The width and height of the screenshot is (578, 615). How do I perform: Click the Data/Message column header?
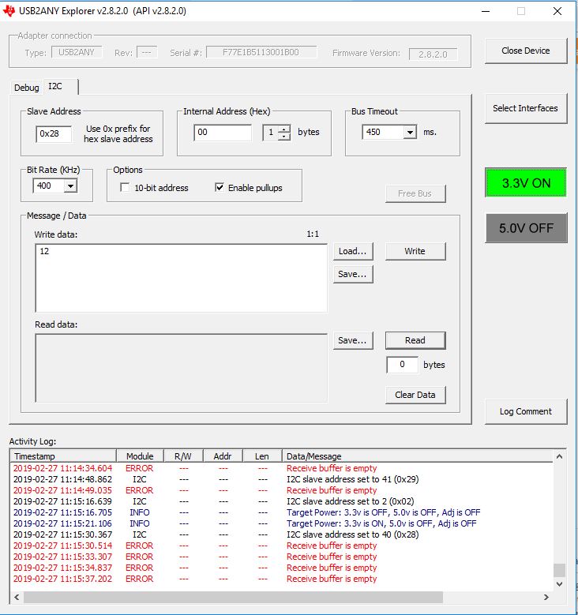(418, 456)
